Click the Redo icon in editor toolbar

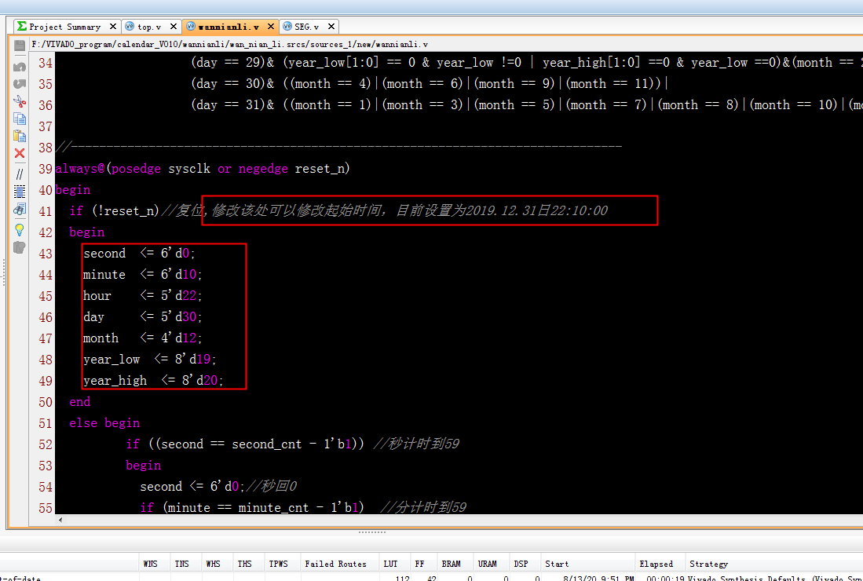20,84
